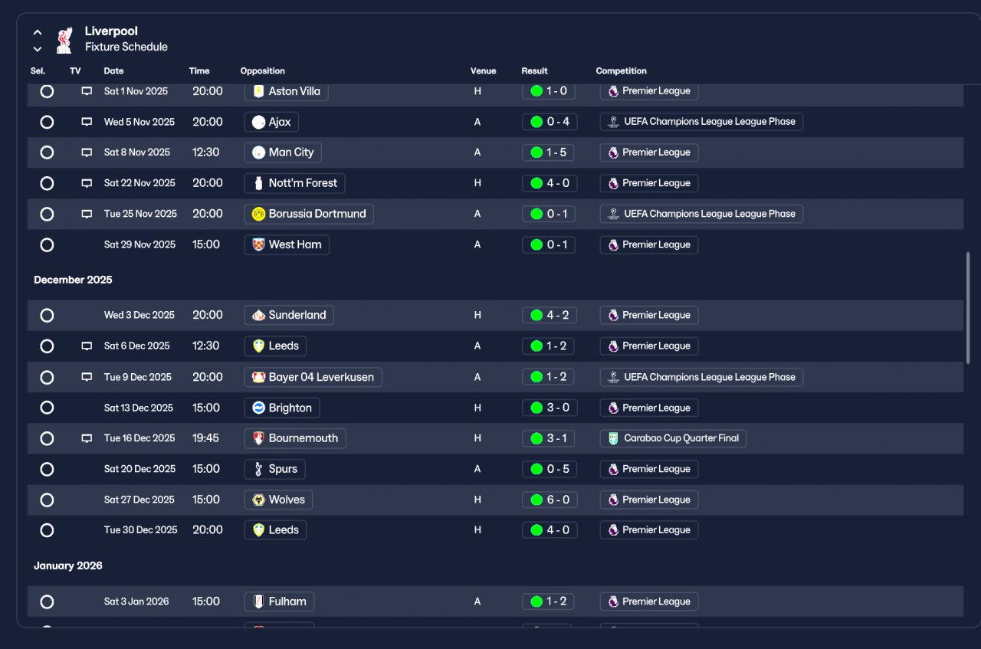Open the 1 - 5 result against Man City
The height and width of the screenshot is (649, 981).
point(549,152)
